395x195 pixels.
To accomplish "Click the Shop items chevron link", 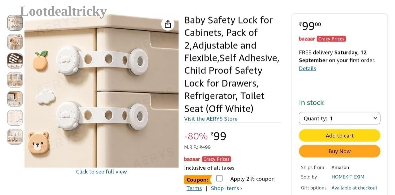I will (x=227, y=188).
